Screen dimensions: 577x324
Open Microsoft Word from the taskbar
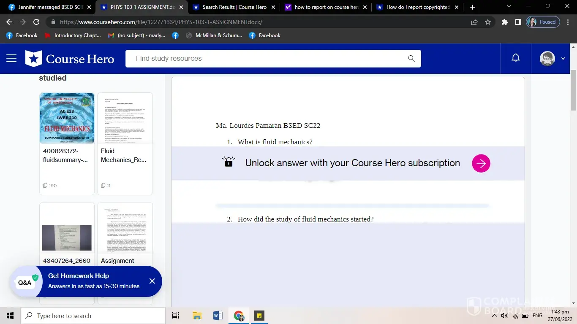coord(218,316)
